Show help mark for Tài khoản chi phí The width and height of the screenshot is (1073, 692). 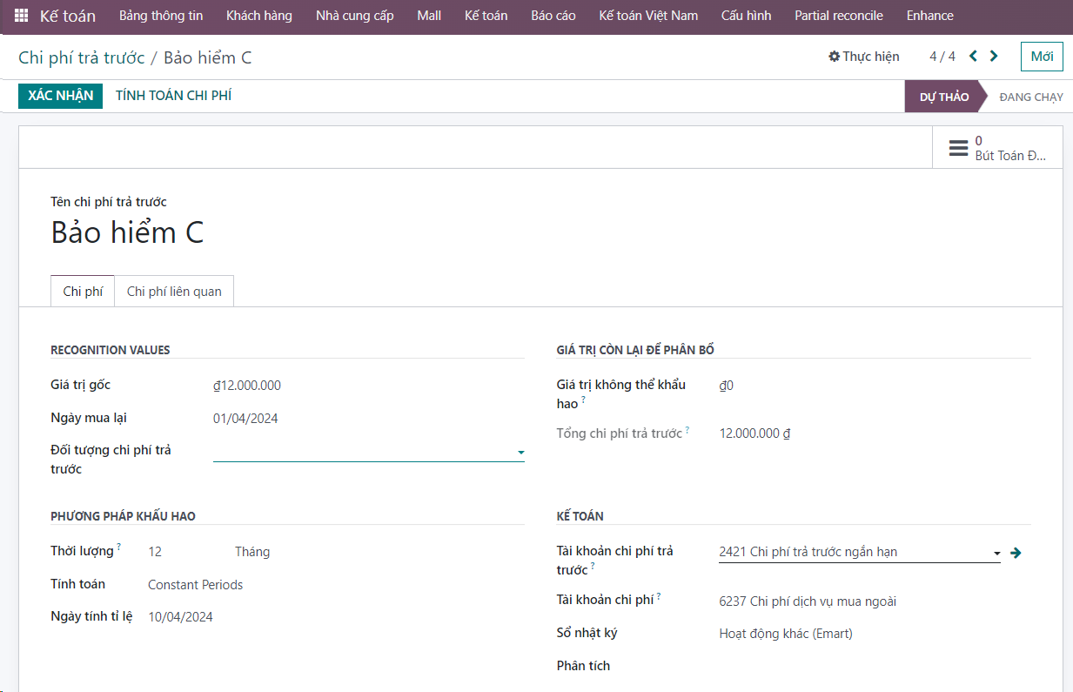point(659,596)
